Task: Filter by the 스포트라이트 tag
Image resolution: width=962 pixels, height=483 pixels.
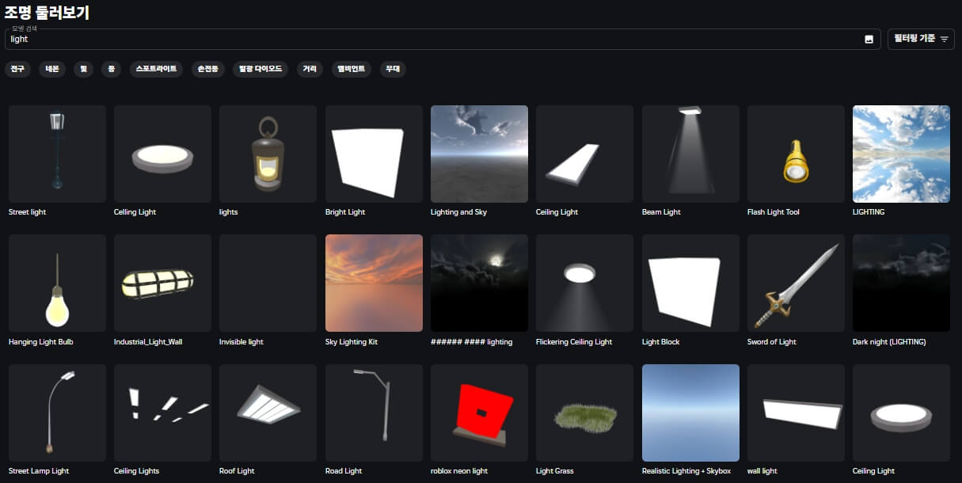Action: [156, 69]
